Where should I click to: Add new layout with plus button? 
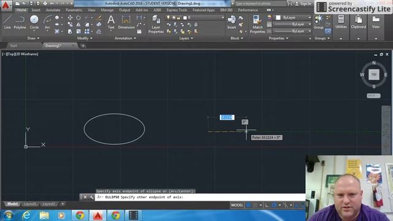pyautogui.click(x=63, y=204)
